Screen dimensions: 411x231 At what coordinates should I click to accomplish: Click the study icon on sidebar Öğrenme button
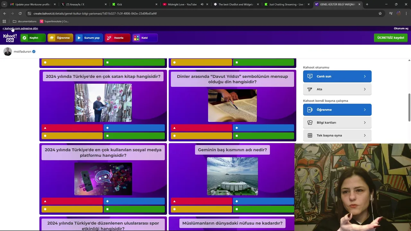click(x=310, y=110)
